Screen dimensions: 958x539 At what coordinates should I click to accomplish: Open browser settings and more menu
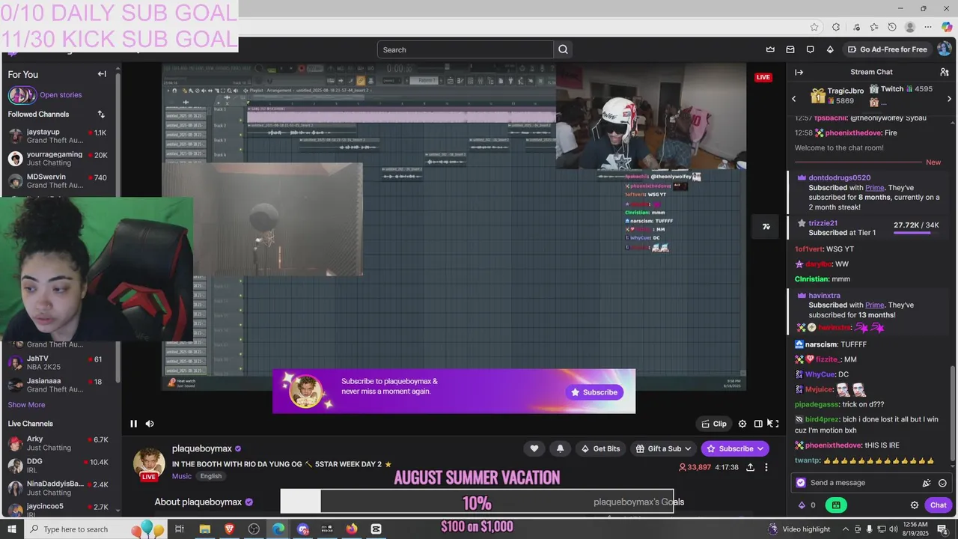[928, 27]
